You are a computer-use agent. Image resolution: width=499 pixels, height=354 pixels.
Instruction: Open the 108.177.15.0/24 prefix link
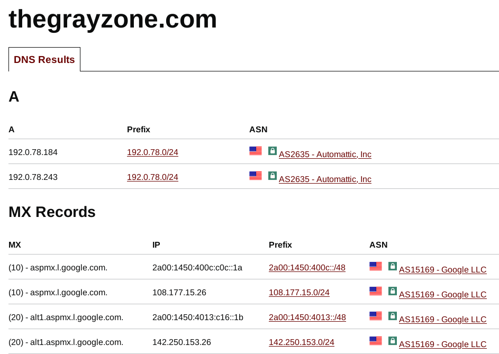299,293
